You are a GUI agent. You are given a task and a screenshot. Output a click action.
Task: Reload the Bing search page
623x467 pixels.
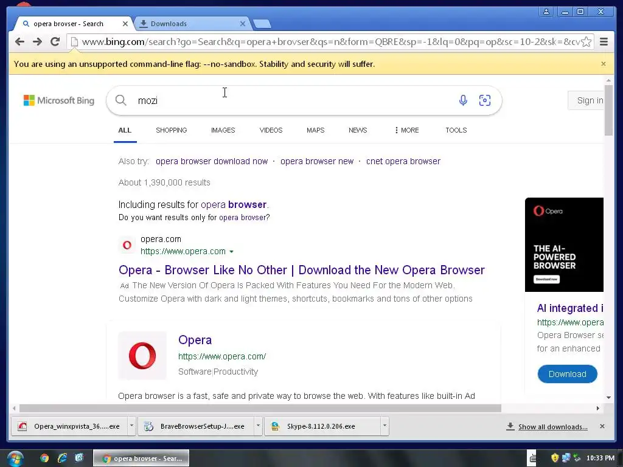pyautogui.click(x=55, y=41)
